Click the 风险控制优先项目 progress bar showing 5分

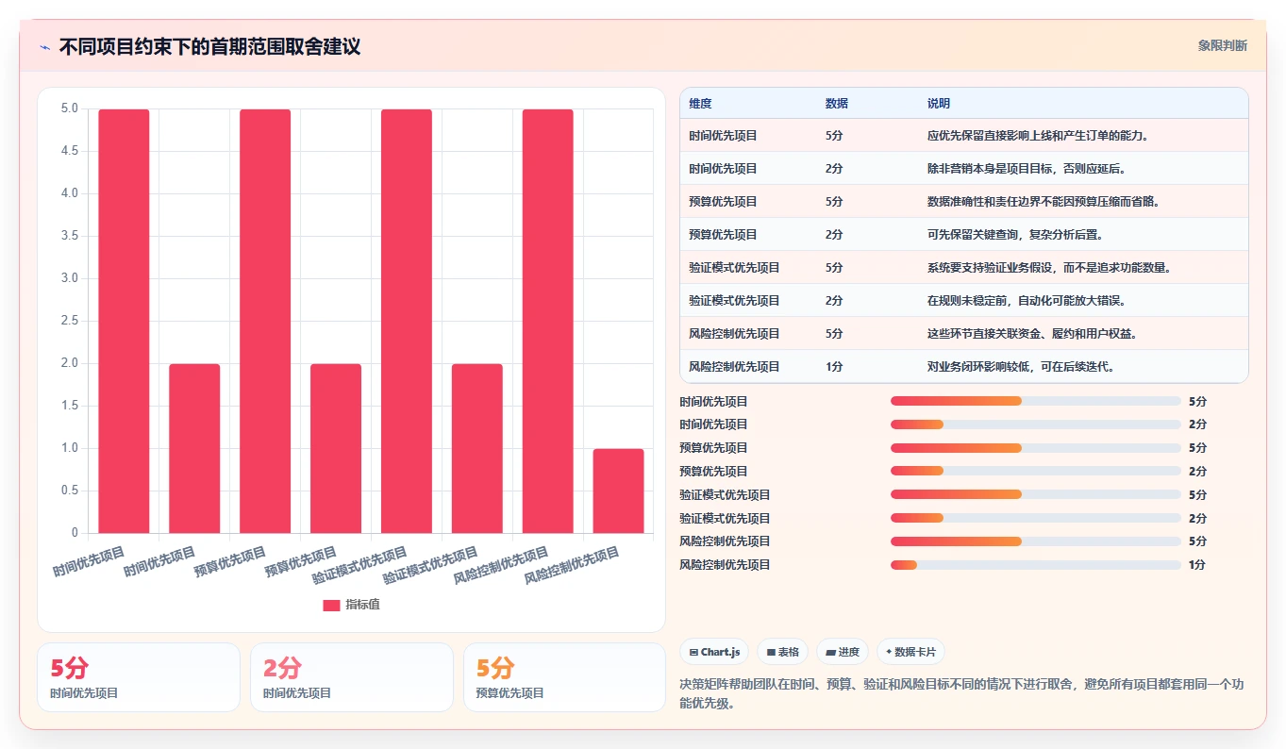pyautogui.click(x=1035, y=541)
